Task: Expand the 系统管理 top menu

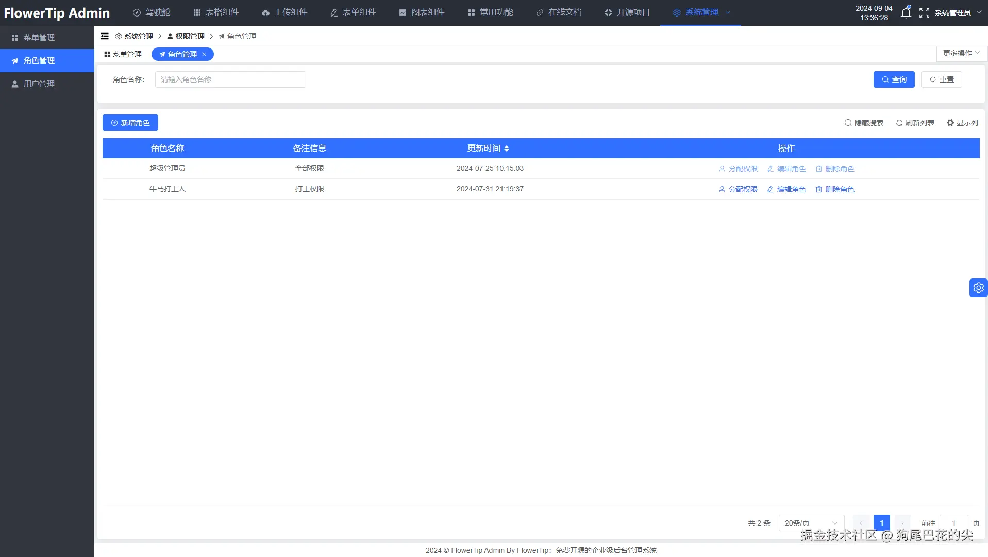Action: coord(701,12)
